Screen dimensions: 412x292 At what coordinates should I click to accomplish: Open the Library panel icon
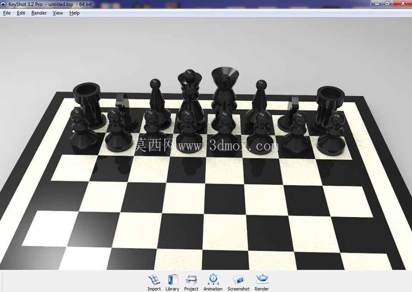coord(172,280)
